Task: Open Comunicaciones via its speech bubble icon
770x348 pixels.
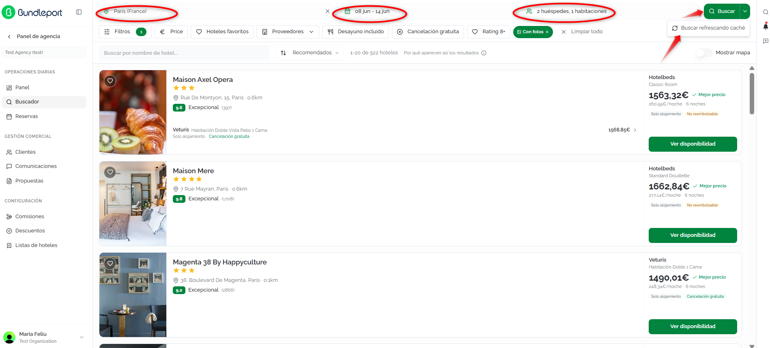Action: coord(9,166)
